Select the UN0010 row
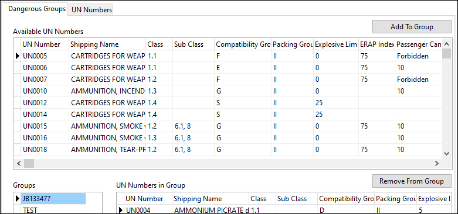458x214 pixels. [228, 91]
